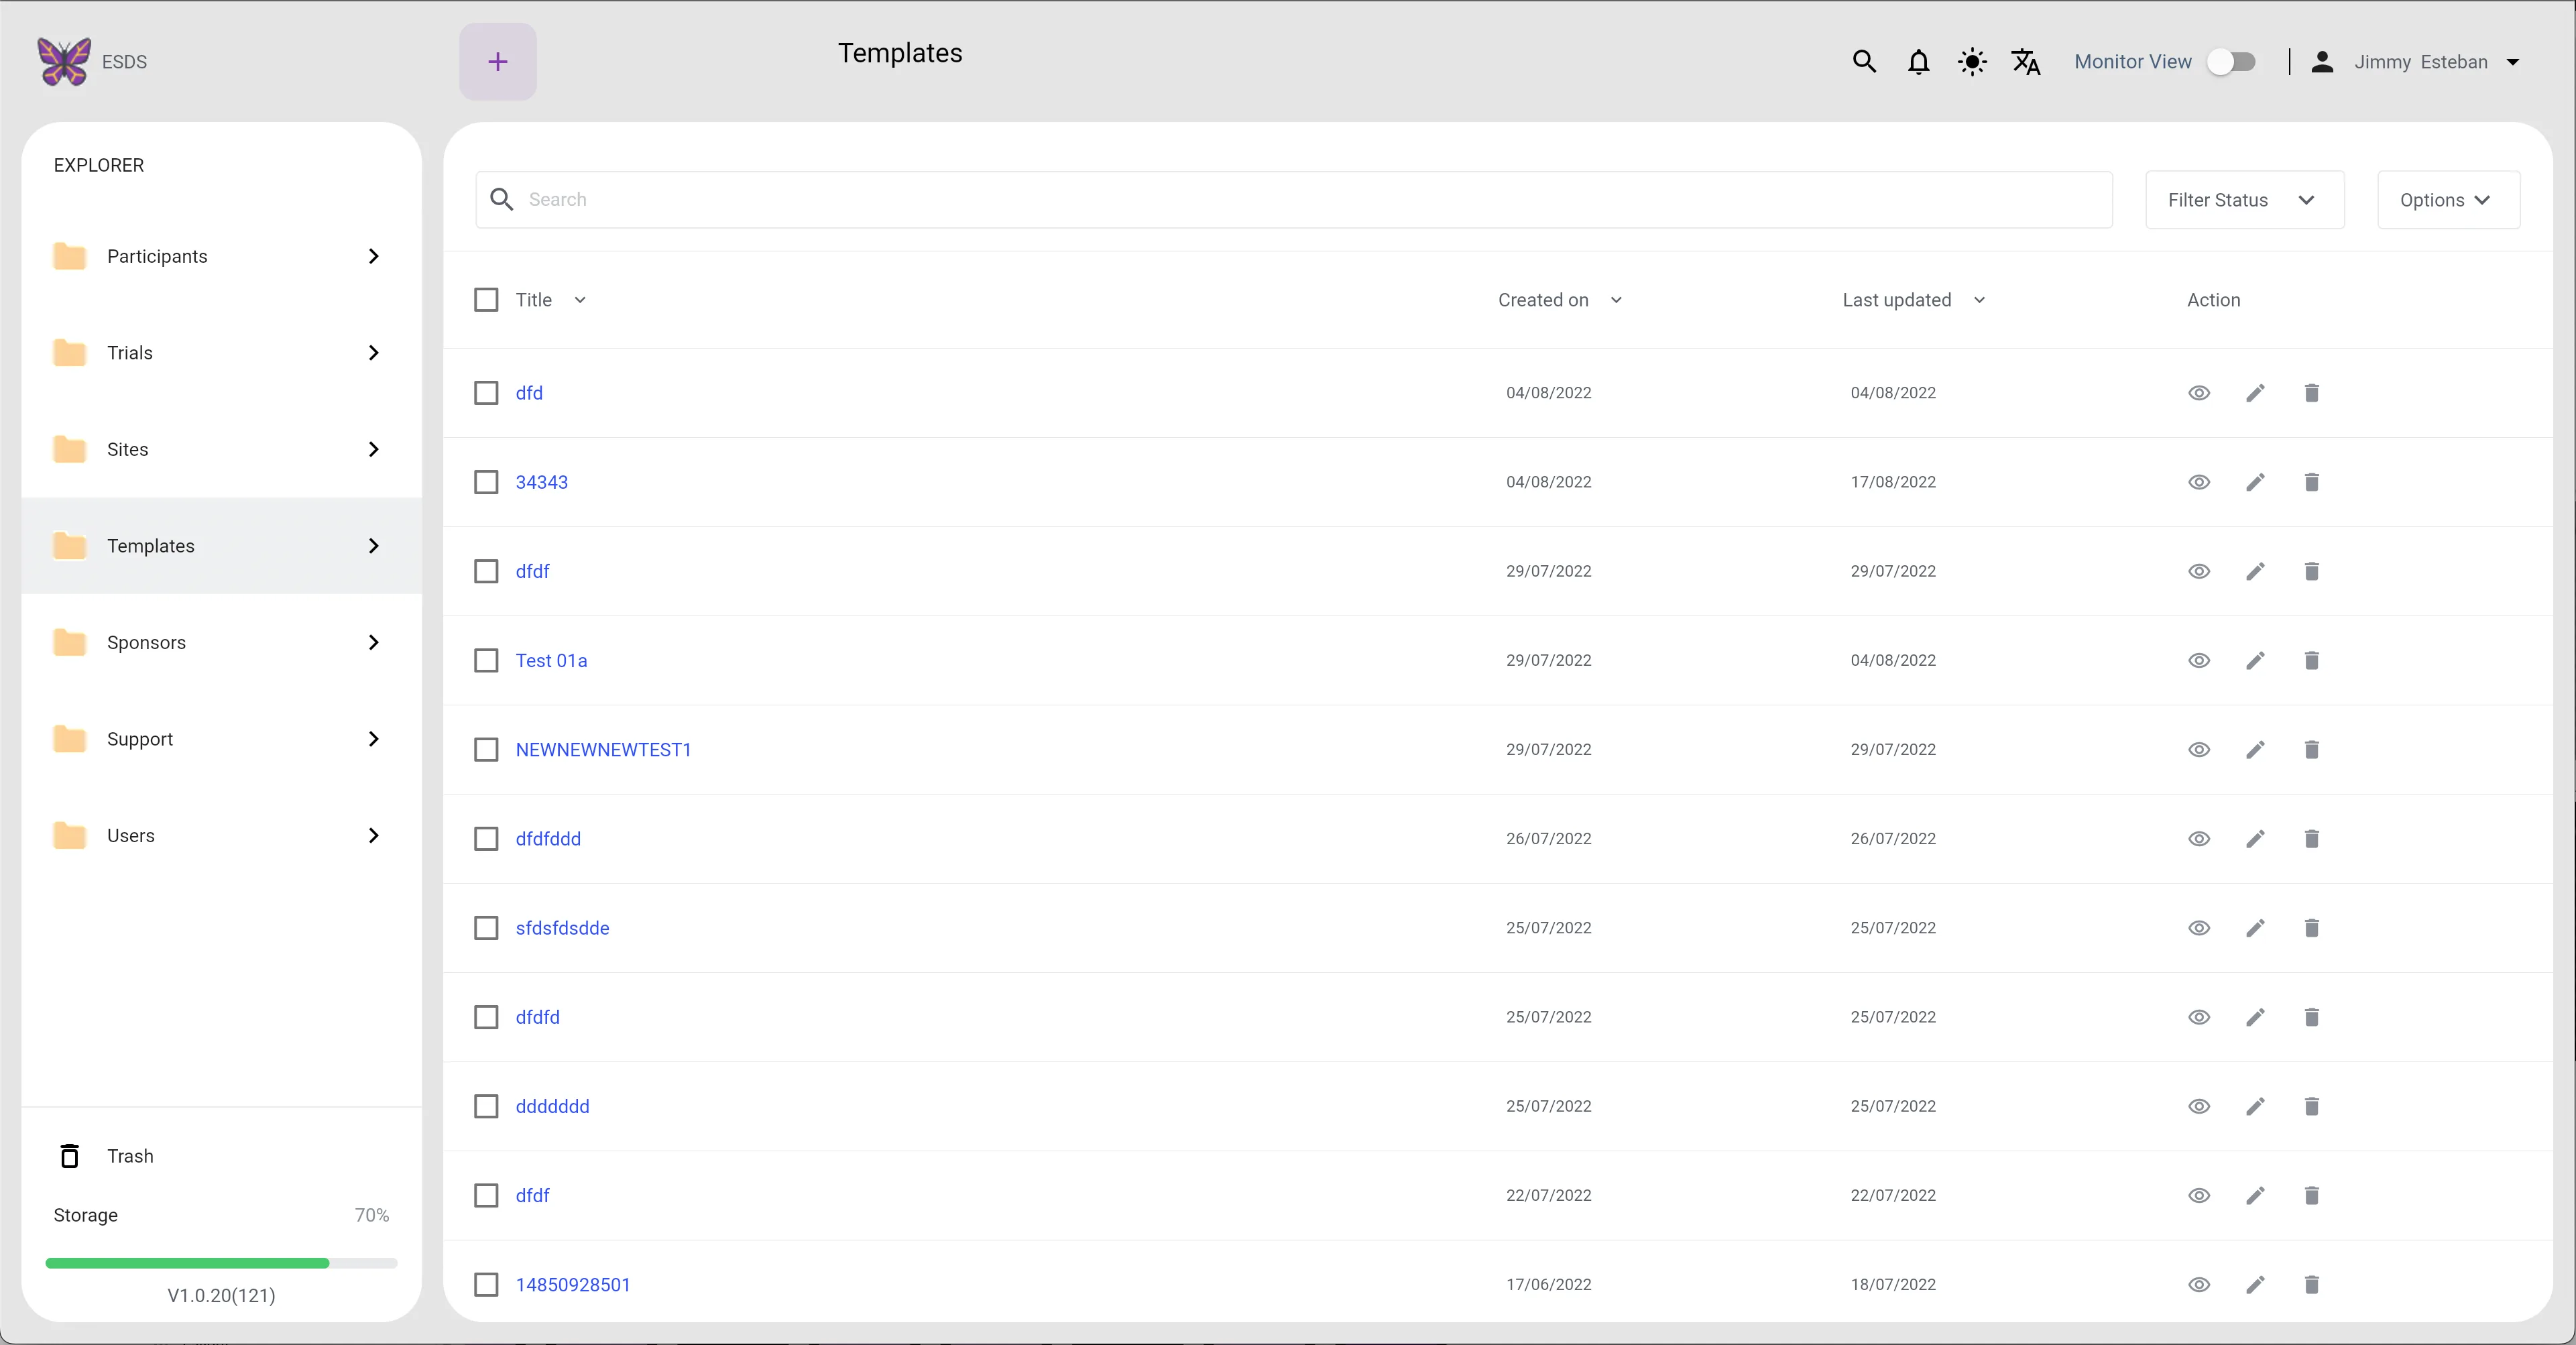Toggle the Monitor View switch
The height and width of the screenshot is (1345, 2576).
2231,62
